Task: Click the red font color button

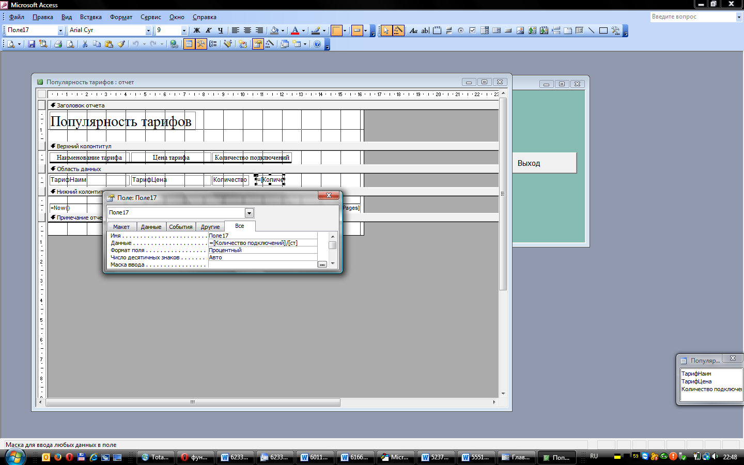Action: coord(295,30)
